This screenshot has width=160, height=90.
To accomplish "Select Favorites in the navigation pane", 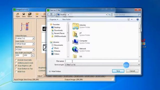I will point(56,24).
